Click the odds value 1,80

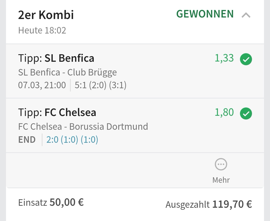[x=224, y=112]
